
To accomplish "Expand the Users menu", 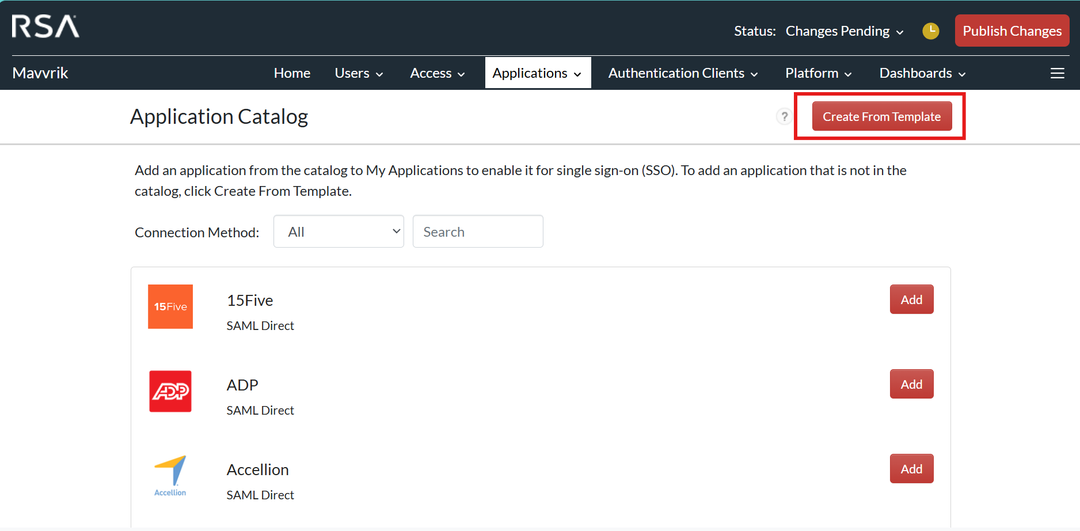I will [359, 73].
